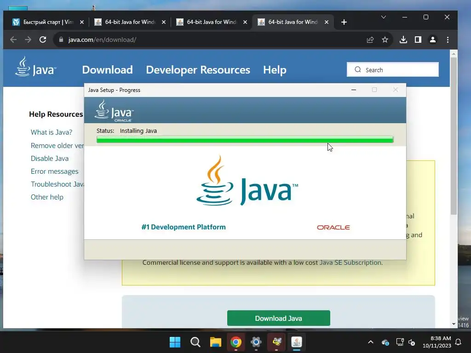Click the search magnifier icon on java.com

click(x=357, y=70)
